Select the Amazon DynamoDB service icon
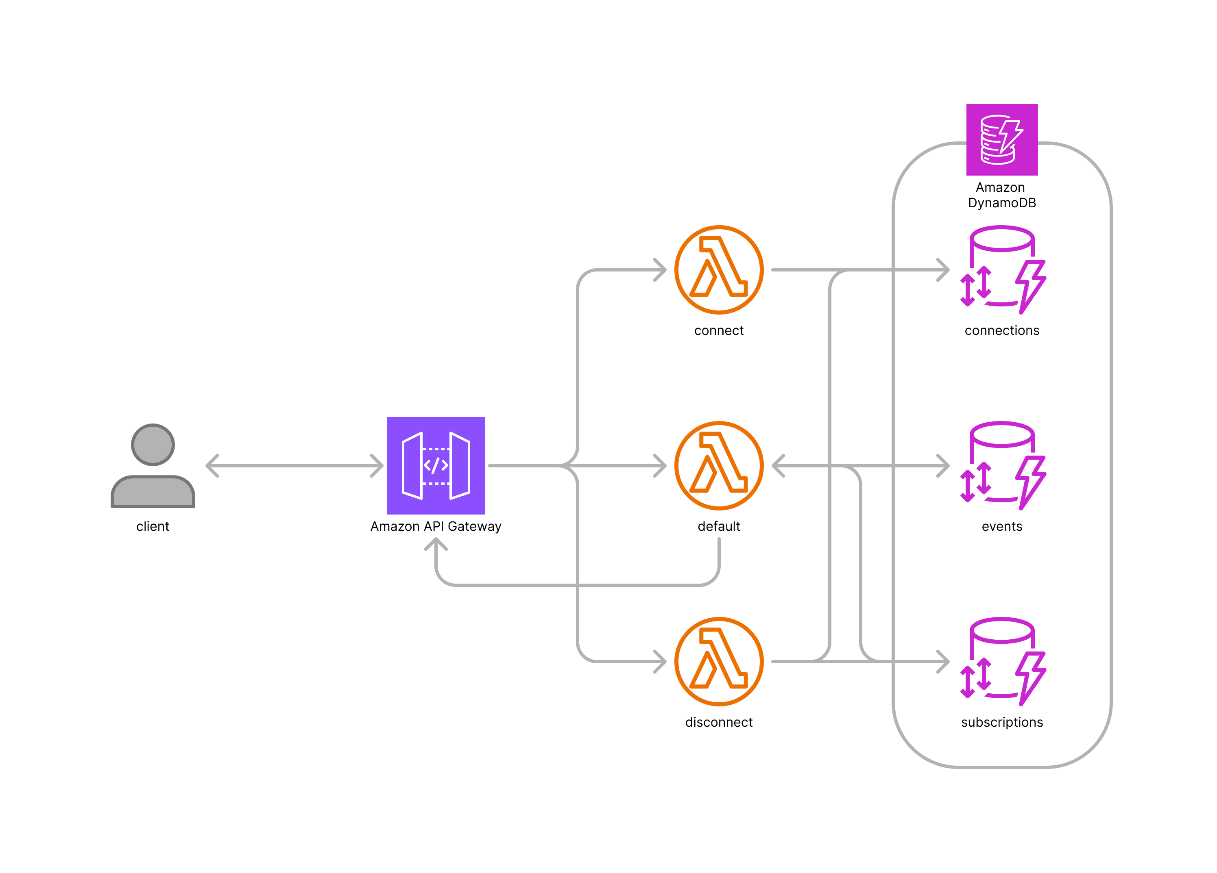 tap(1001, 139)
